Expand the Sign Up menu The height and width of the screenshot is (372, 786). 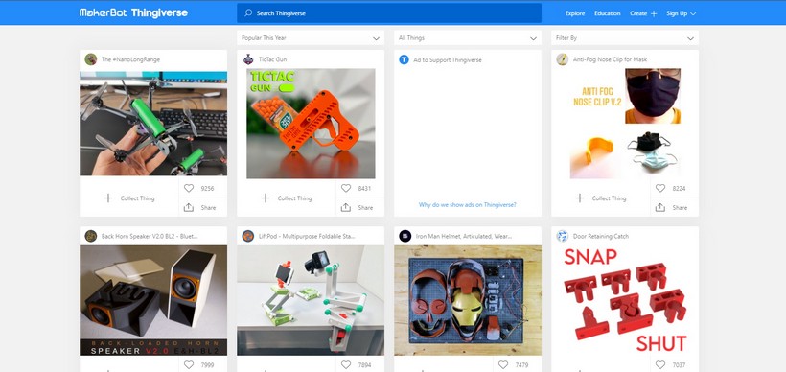[x=682, y=13]
